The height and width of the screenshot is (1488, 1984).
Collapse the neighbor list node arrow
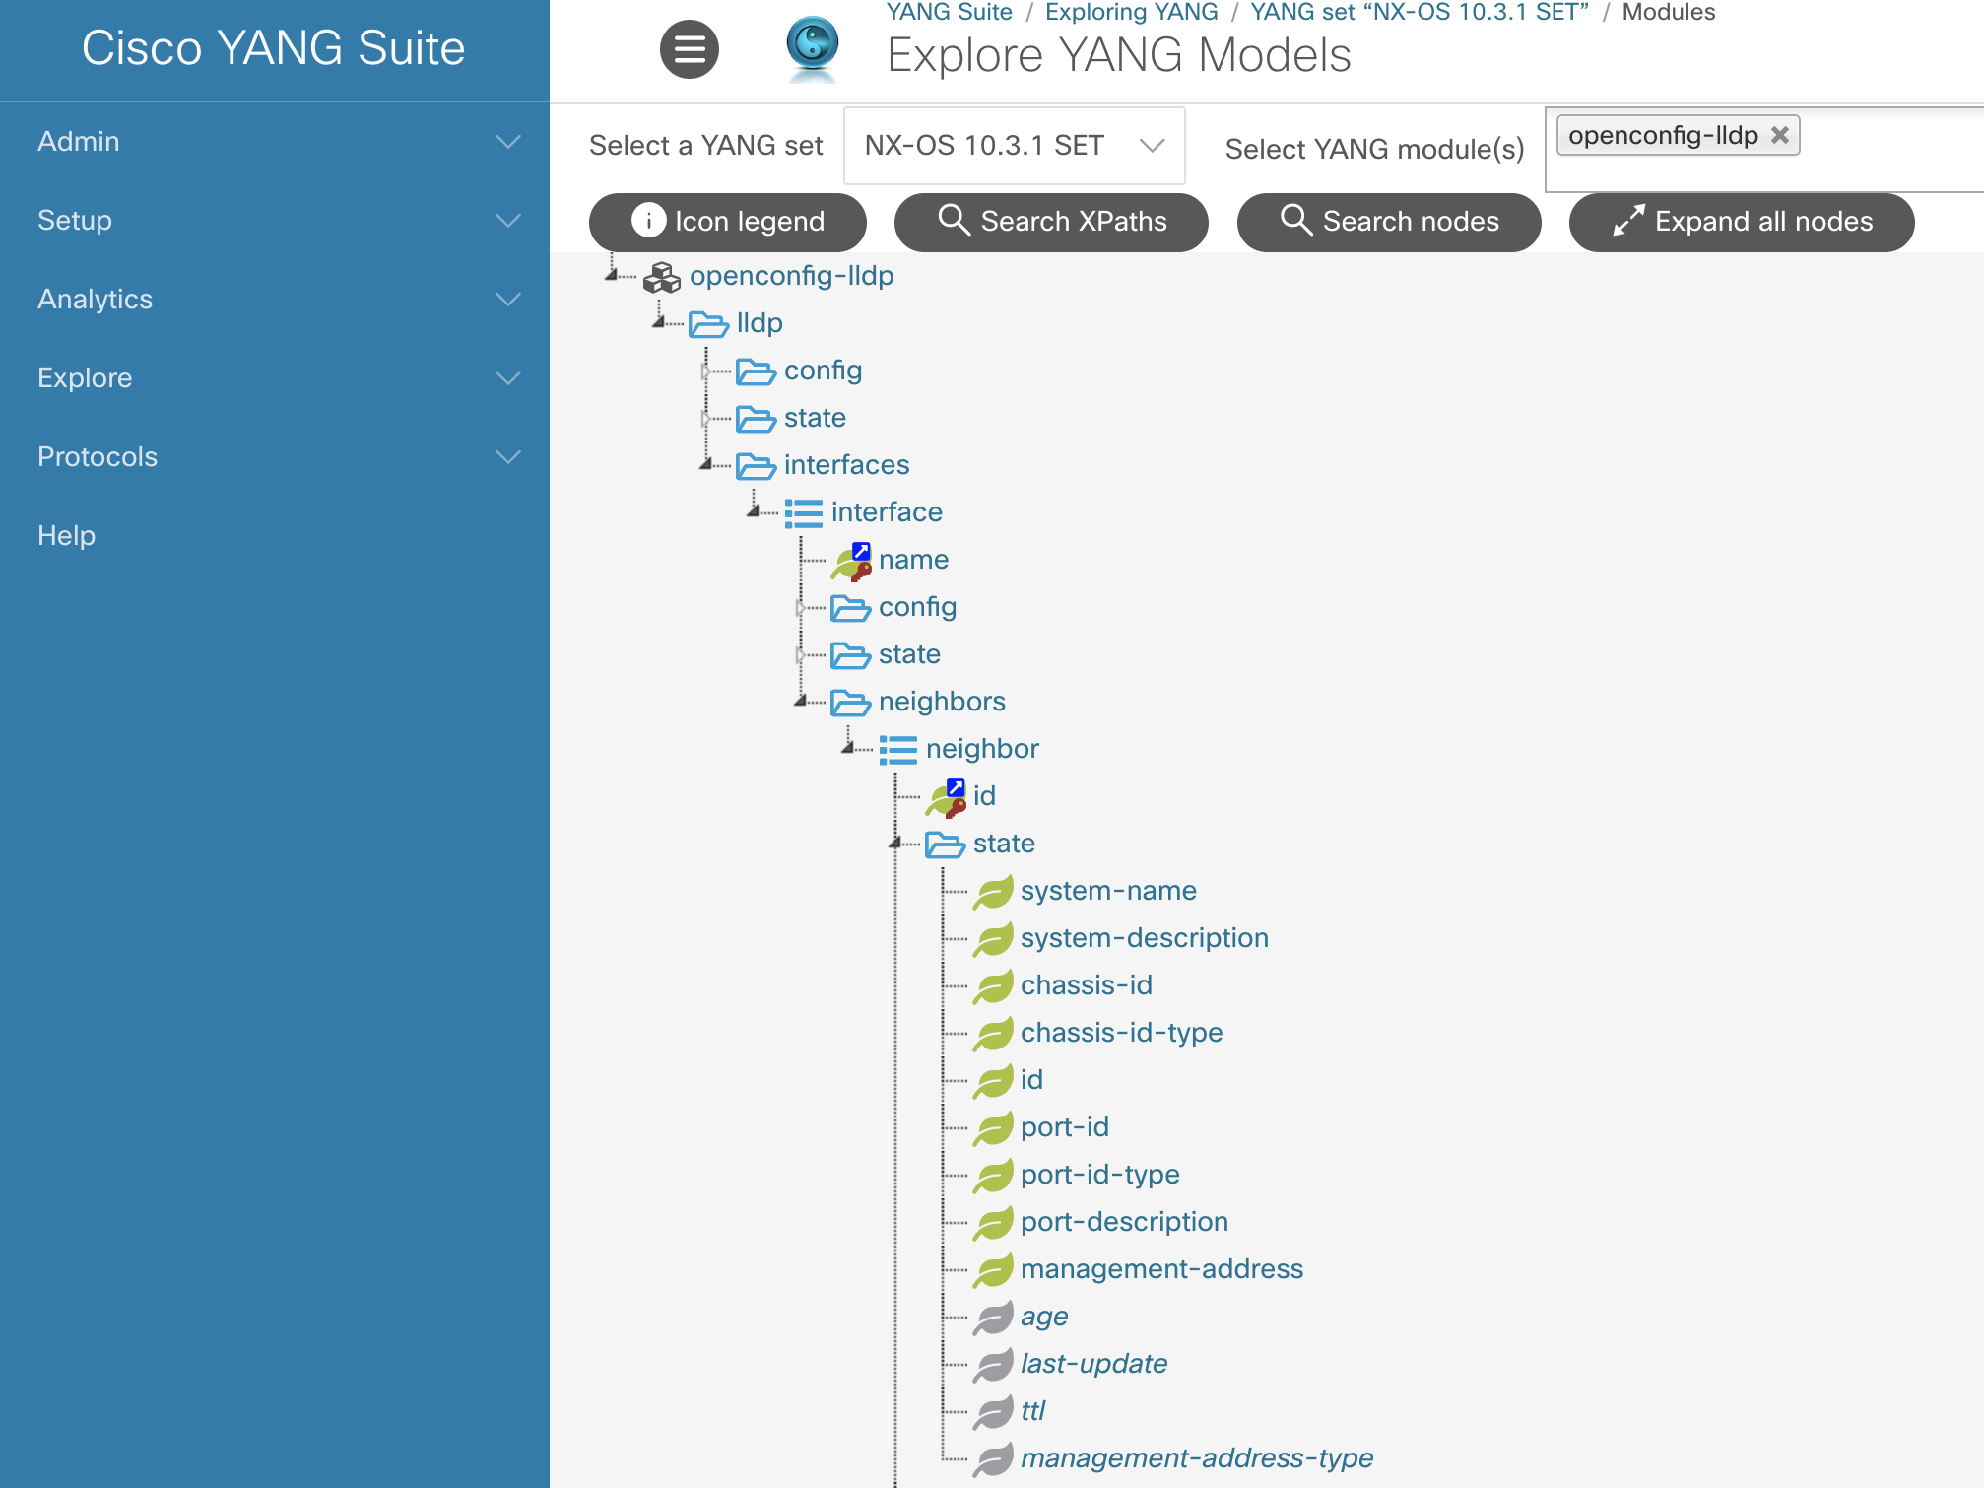tap(848, 749)
